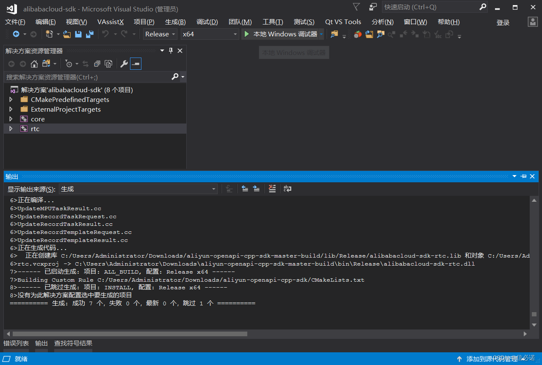542x365 pixels.
Task: Expand the core project node
Action: (x=11, y=119)
